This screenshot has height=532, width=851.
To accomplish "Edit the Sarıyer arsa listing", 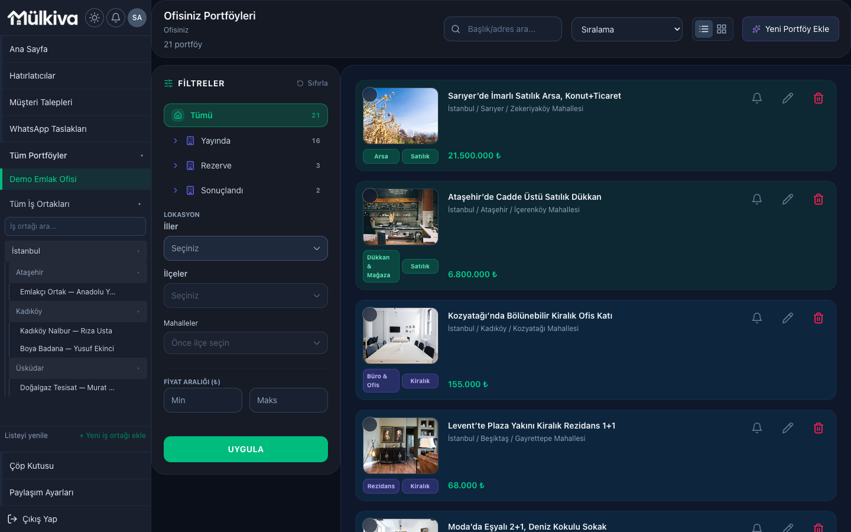I will (788, 98).
